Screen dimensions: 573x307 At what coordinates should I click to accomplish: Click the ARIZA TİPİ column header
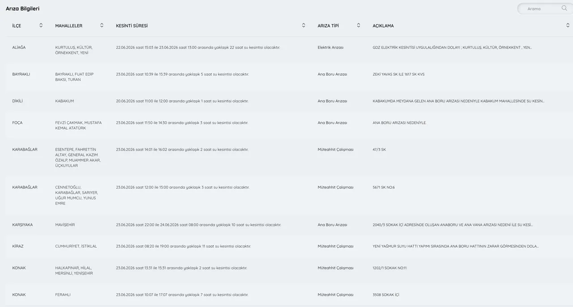[328, 26]
